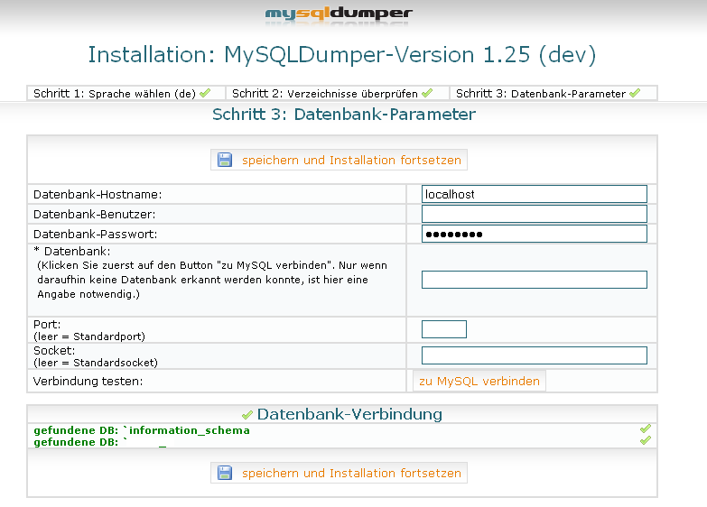
Task: Click the 'Datenbank-Hostname:' label
Action: pos(98,195)
